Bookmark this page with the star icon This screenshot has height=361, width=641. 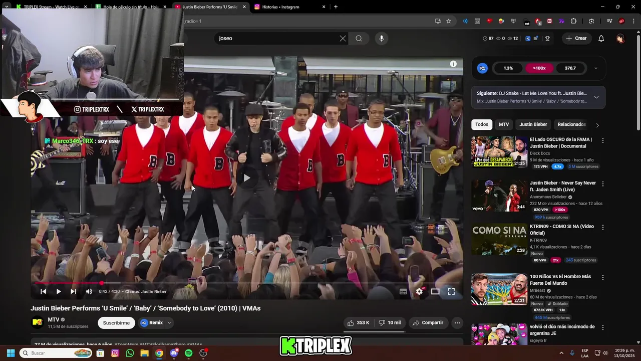(x=449, y=21)
